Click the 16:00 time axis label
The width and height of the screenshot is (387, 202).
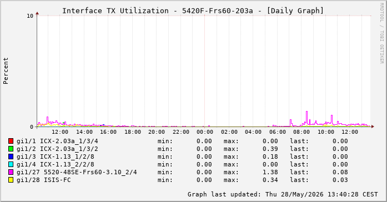(x=108, y=132)
